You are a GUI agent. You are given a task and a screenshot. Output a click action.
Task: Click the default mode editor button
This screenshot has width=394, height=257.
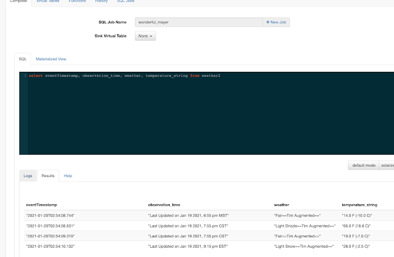(x=363, y=165)
